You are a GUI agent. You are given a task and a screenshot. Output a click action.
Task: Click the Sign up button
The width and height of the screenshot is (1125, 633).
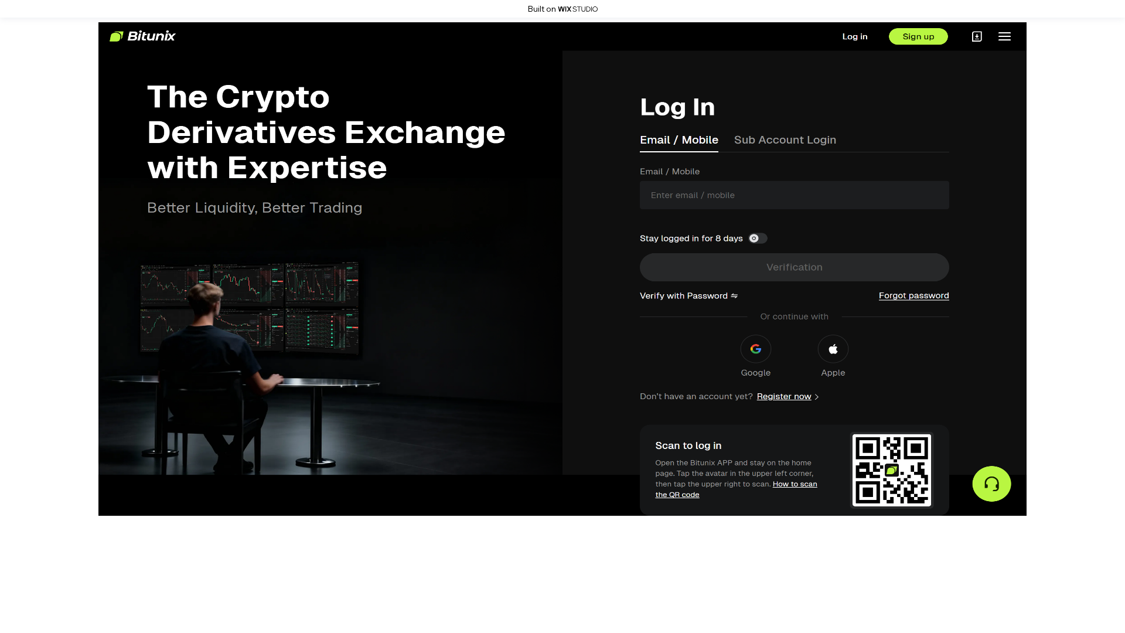[x=918, y=36]
